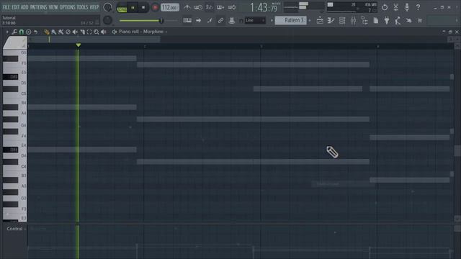This screenshot has height=259, width=461.
Task: Toggle the recording countdown
Action: click(x=209, y=7)
